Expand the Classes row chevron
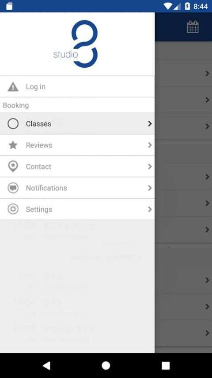212x378 pixels. click(x=150, y=123)
